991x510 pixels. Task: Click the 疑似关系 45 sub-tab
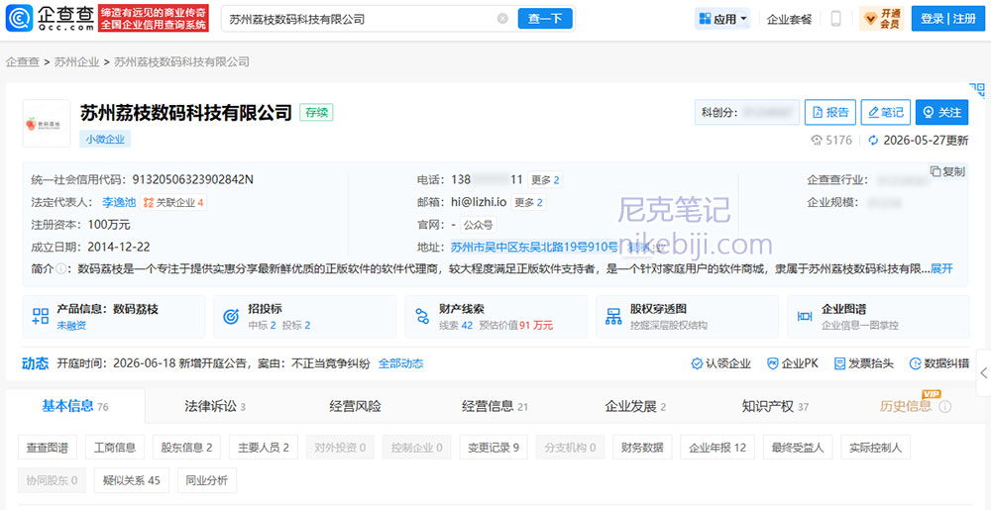[x=132, y=480]
